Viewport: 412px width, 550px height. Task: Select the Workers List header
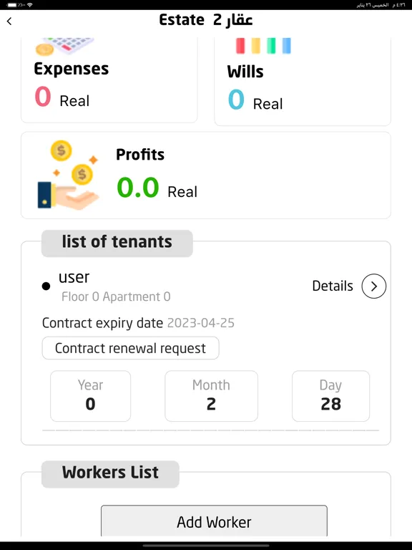tap(110, 474)
